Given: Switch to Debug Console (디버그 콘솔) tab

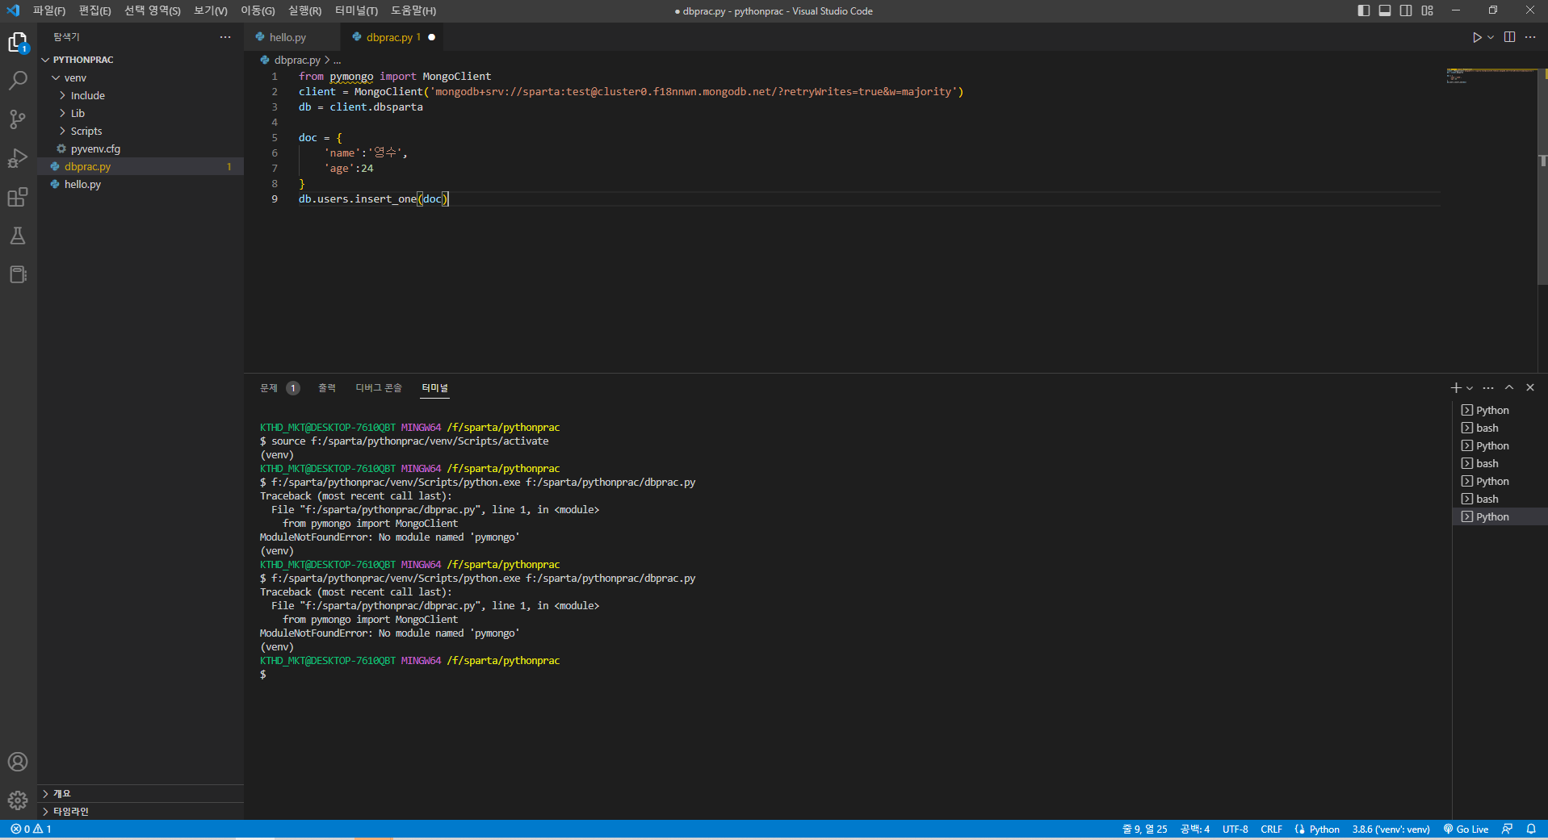Looking at the screenshot, I should pyautogui.click(x=379, y=388).
